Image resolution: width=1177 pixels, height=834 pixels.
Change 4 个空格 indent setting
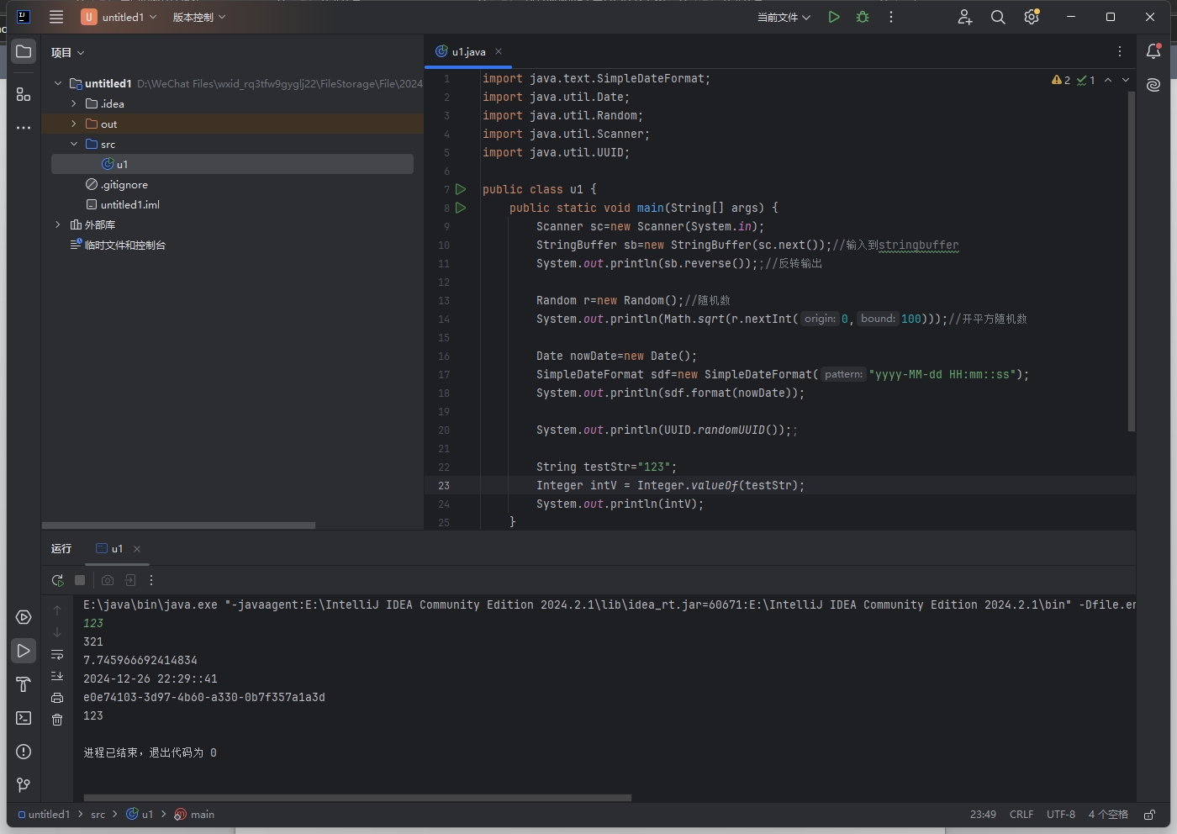coord(1108,814)
